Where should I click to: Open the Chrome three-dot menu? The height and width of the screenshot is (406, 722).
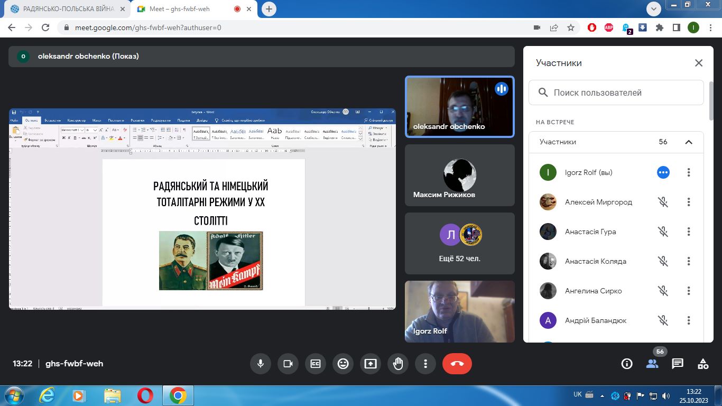710,27
